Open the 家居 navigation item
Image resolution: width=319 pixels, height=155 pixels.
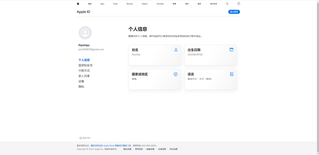[174, 4]
